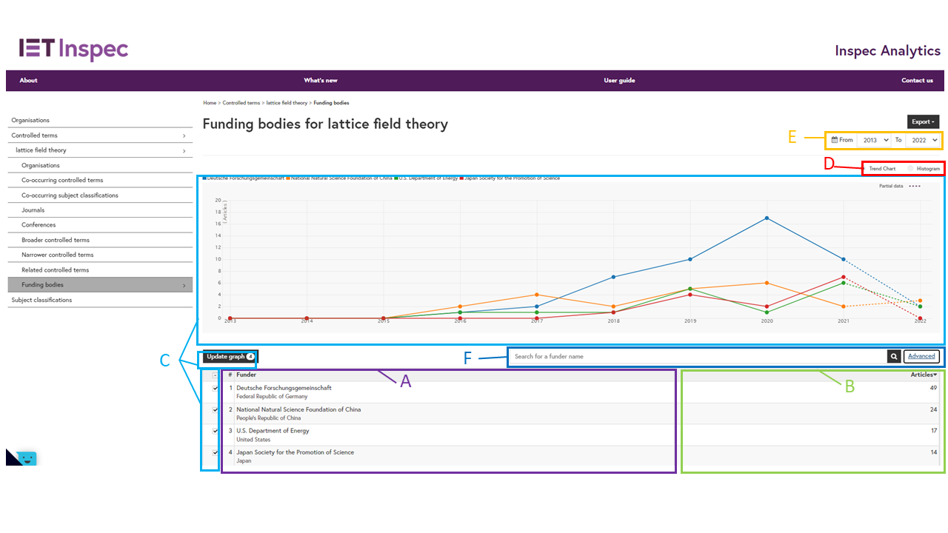The image size is (948, 533).
Task: Open What's new in the navigation bar
Action: [x=320, y=81]
